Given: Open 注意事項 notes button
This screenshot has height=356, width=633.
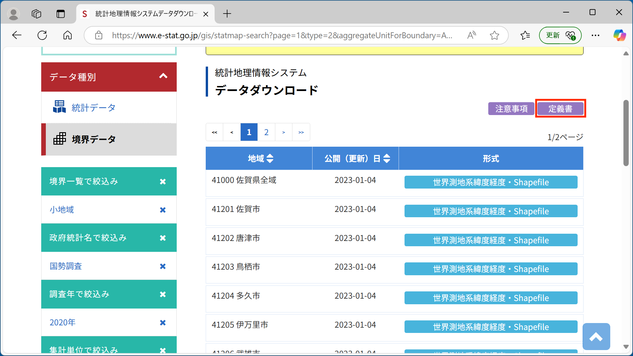Looking at the screenshot, I should 511,108.
